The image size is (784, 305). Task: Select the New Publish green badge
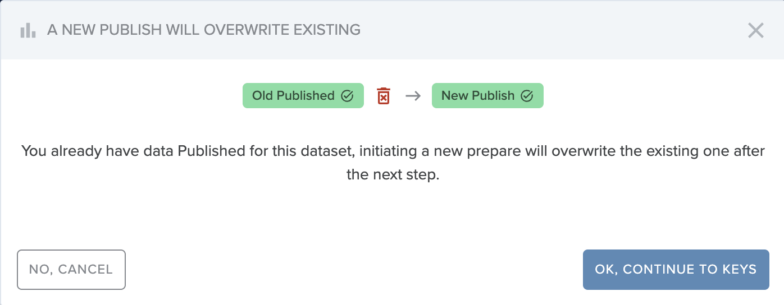pyautogui.click(x=487, y=96)
